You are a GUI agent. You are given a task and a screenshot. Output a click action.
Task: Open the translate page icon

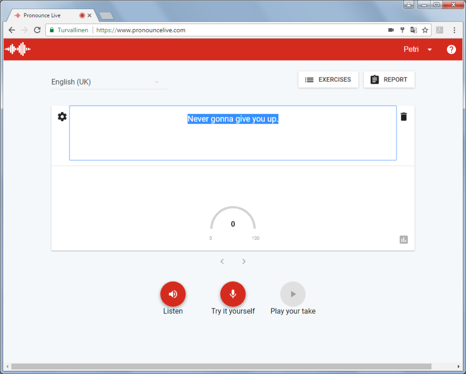pos(414,30)
